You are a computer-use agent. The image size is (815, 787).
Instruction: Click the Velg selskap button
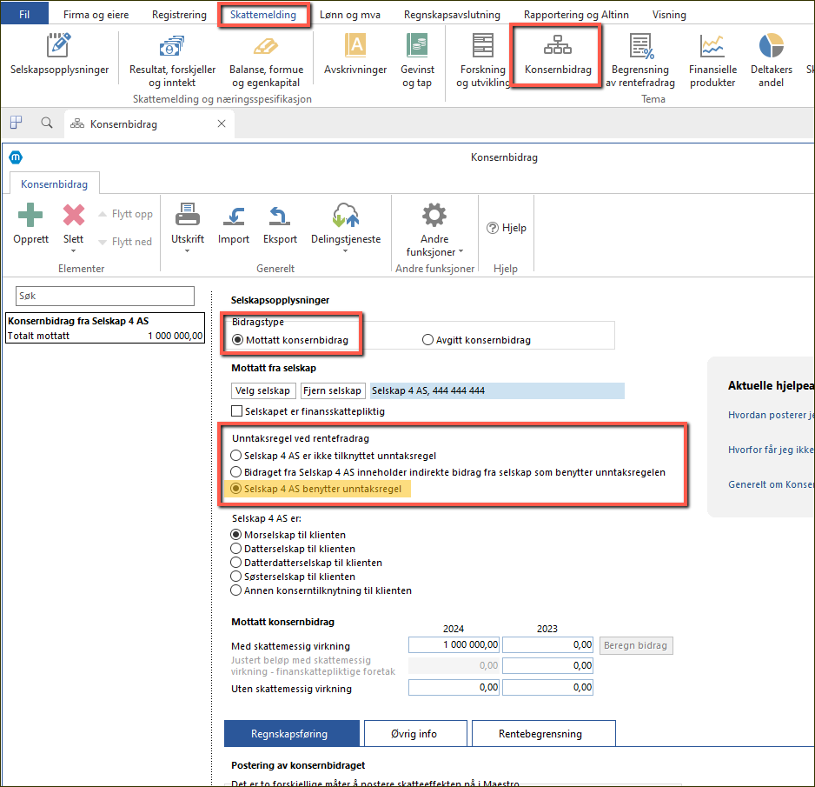[263, 390]
